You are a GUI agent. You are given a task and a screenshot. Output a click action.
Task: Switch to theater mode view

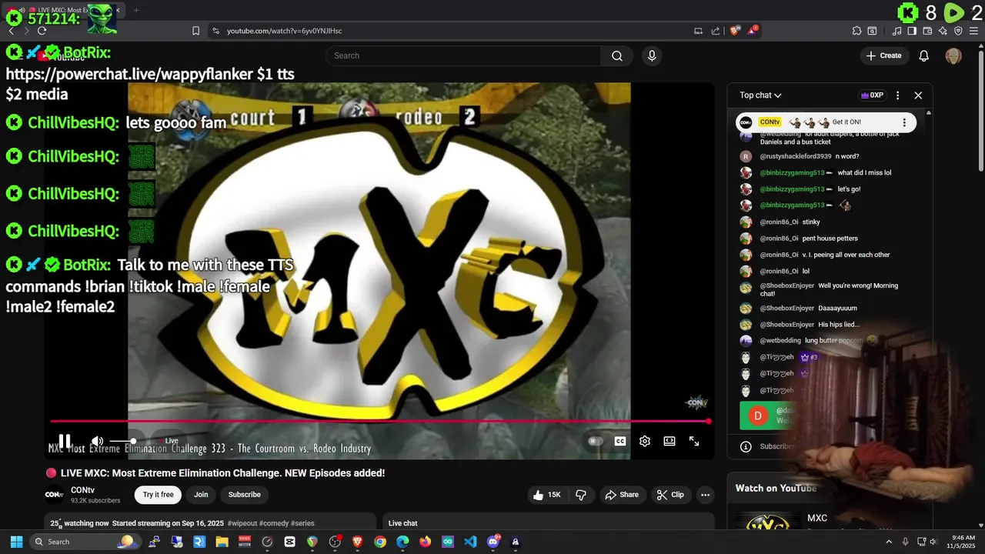669,441
